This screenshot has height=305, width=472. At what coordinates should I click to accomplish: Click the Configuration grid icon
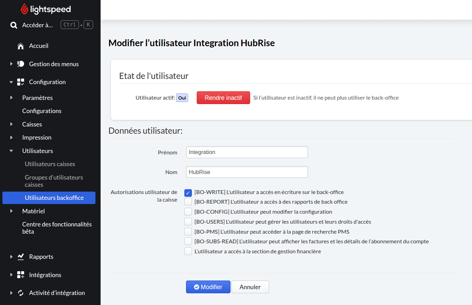[x=20, y=82]
